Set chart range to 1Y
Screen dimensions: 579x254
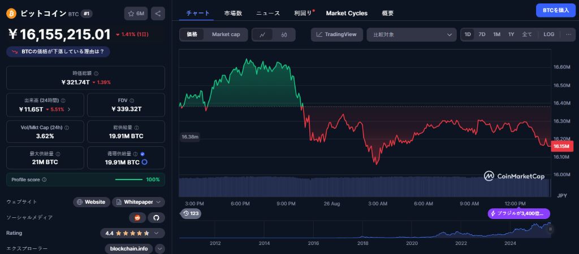511,34
